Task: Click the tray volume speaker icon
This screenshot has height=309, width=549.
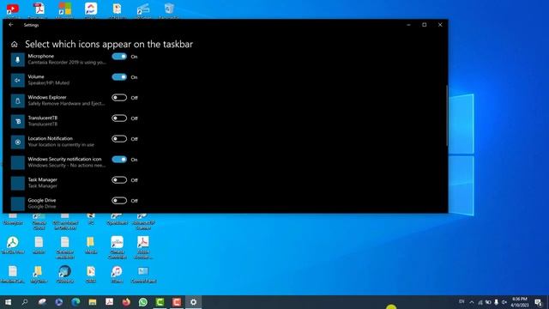Action: click(x=504, y=302)
